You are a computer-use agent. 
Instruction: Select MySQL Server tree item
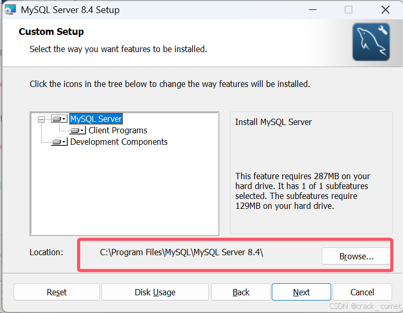coord(96,119)
